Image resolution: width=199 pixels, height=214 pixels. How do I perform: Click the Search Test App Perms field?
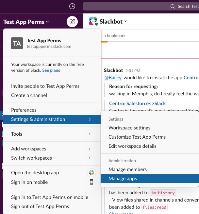tap(141, 6)
